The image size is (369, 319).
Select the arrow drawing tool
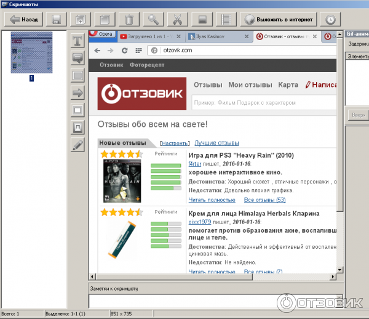pyautogui.click(x=77, y=93)
